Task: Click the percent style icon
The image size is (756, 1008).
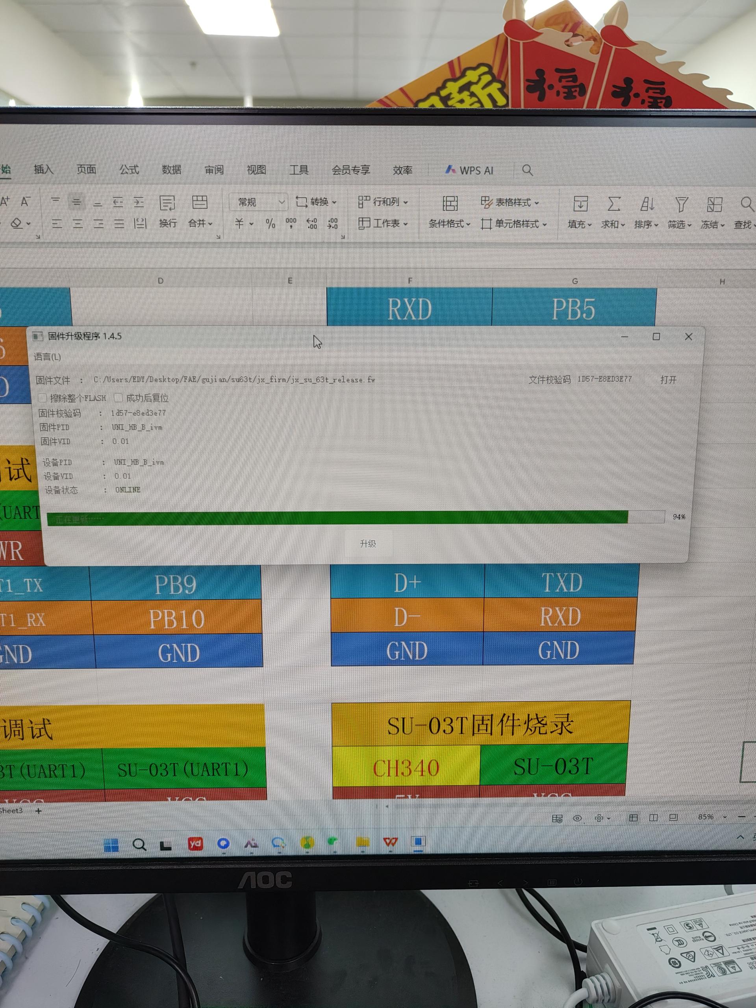Action: [x=270, y=223]
